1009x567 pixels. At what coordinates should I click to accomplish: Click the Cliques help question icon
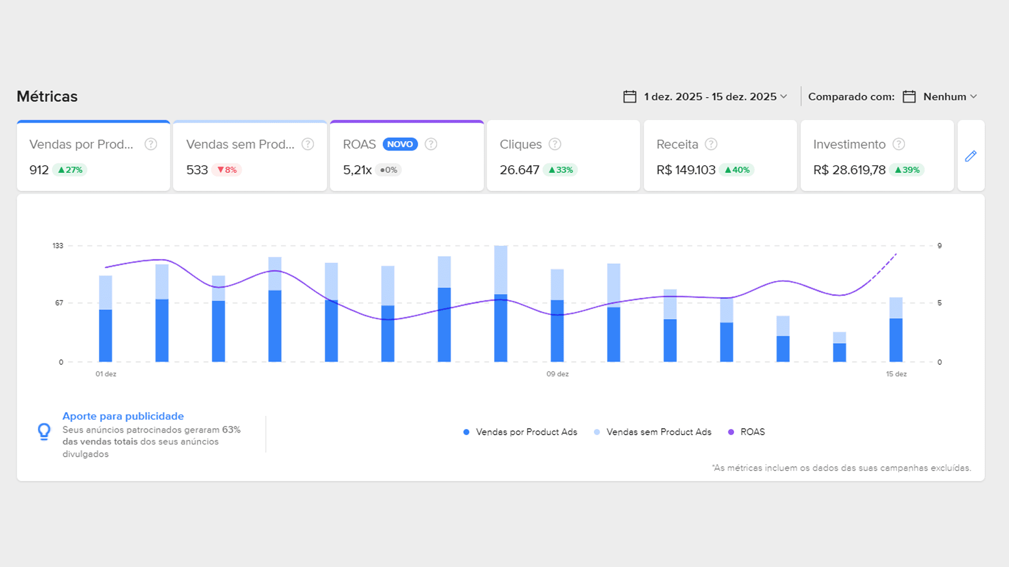(555, 144)
